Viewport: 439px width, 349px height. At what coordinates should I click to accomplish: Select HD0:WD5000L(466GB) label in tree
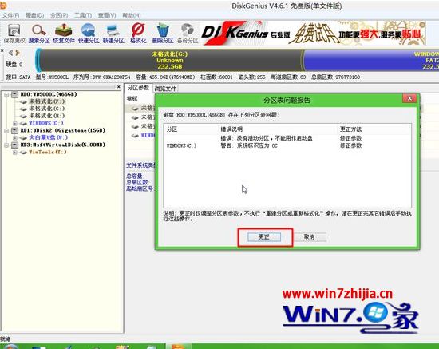(x=49, y=94)
